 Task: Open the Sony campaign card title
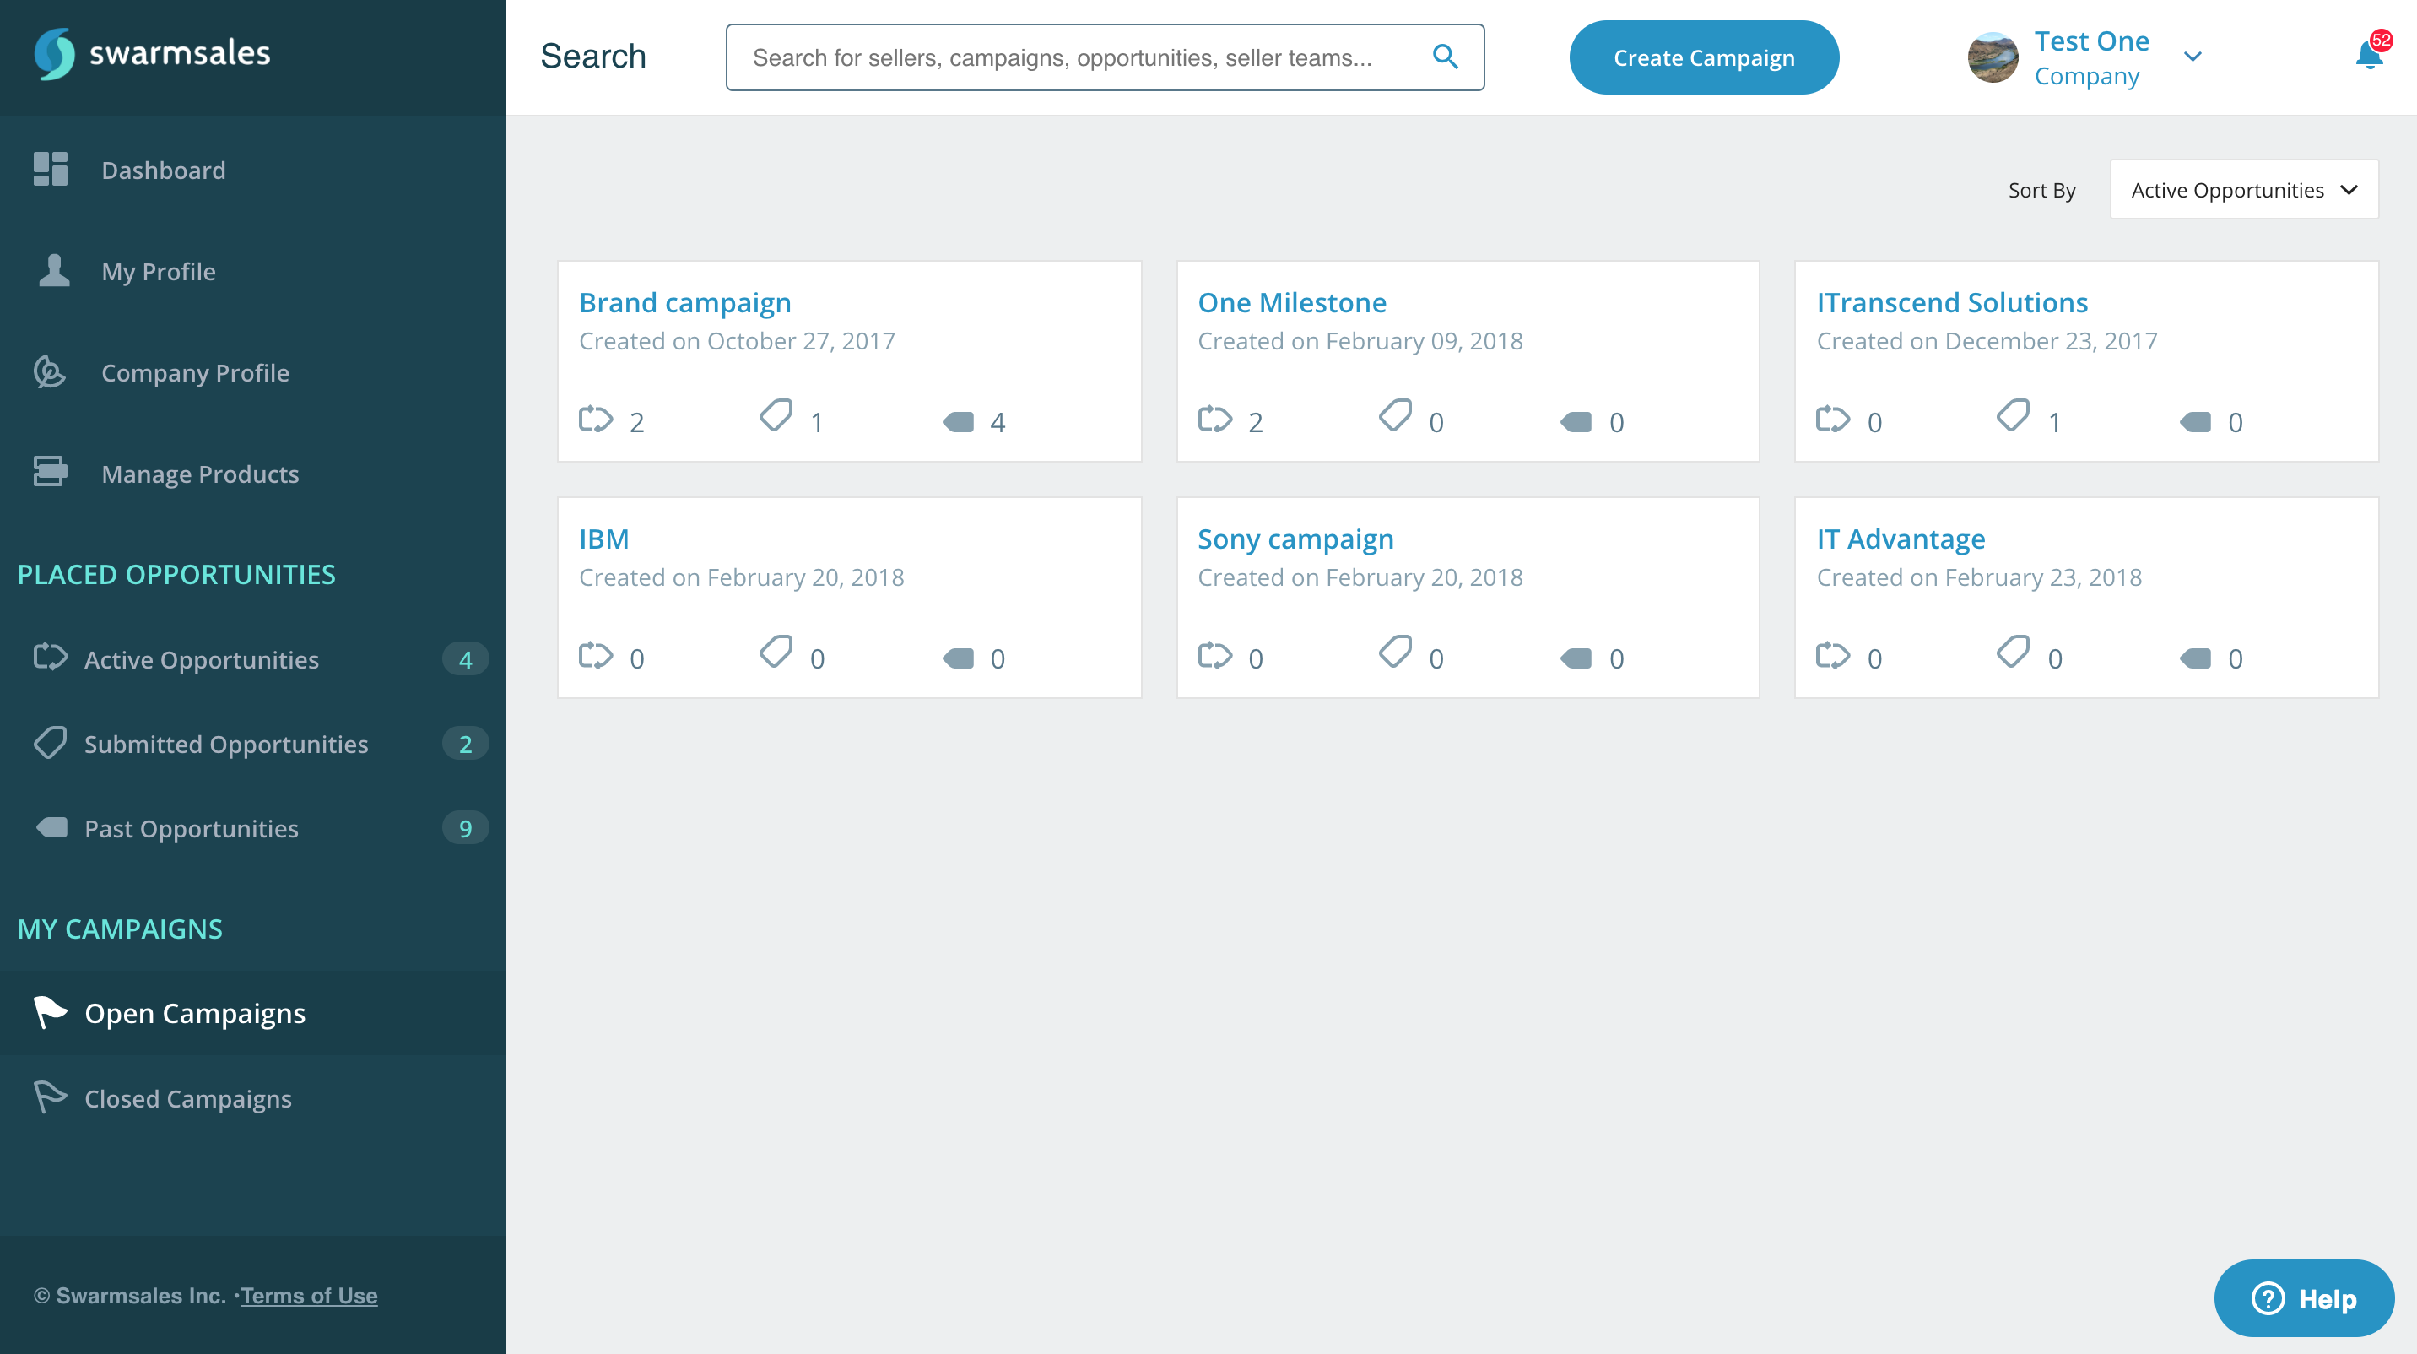[1295, 539]
